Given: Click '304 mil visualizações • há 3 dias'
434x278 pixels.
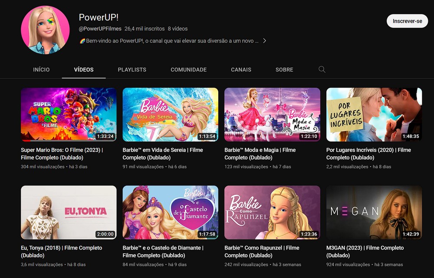Looking at the screenshot, I should 54,167.
